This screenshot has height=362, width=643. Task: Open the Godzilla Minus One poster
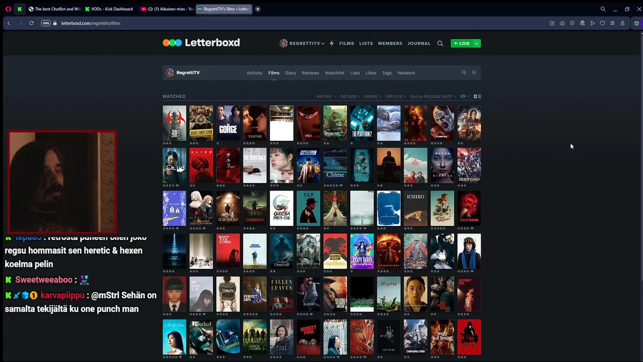281,208
